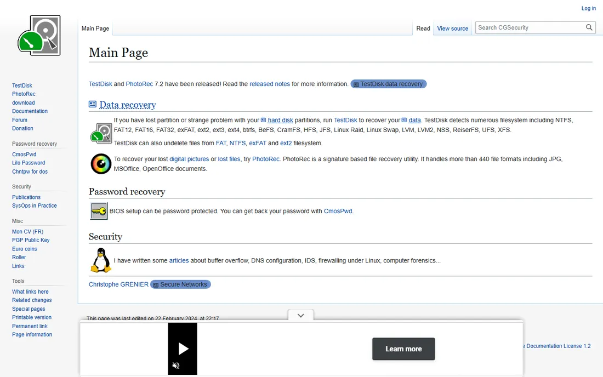Click the BIOS key icon
603x377 pixels.
(99, 211)
